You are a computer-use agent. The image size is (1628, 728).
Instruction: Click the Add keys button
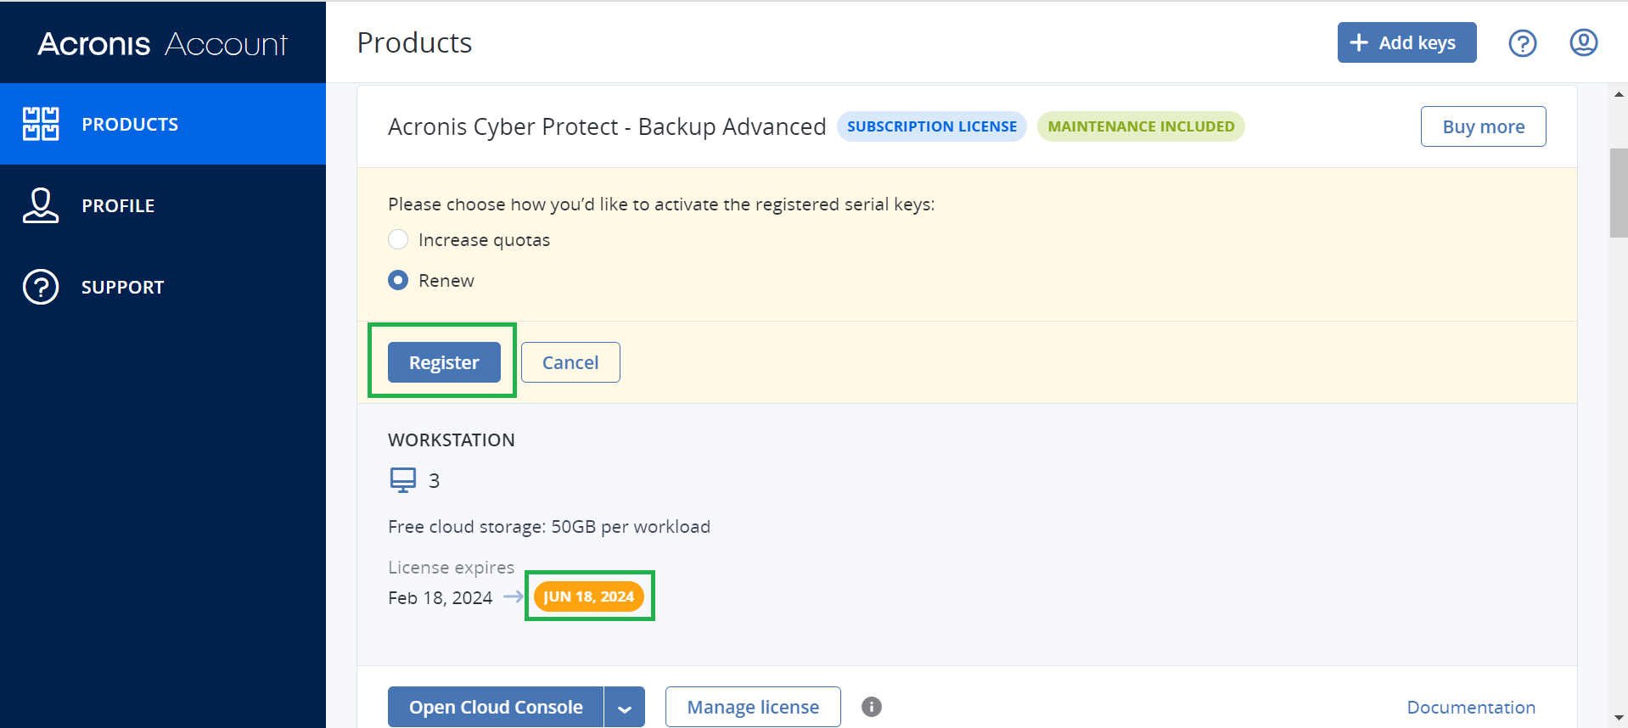pos(1406,42)
